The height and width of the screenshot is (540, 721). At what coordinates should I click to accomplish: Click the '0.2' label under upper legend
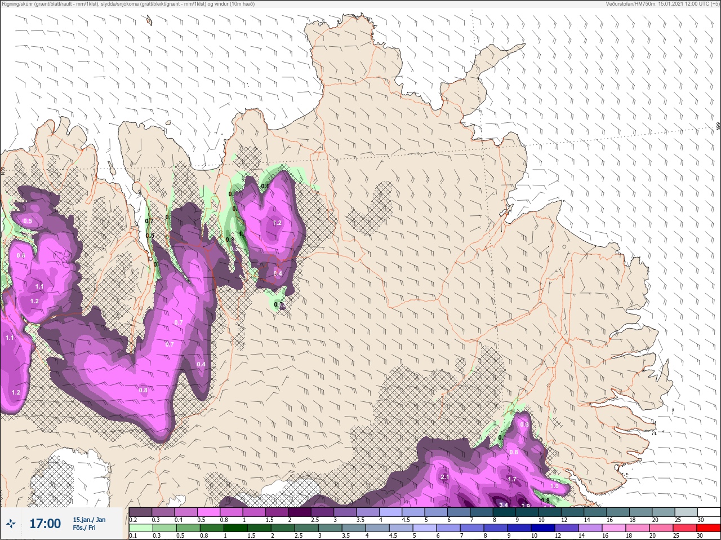click(133, 520)
